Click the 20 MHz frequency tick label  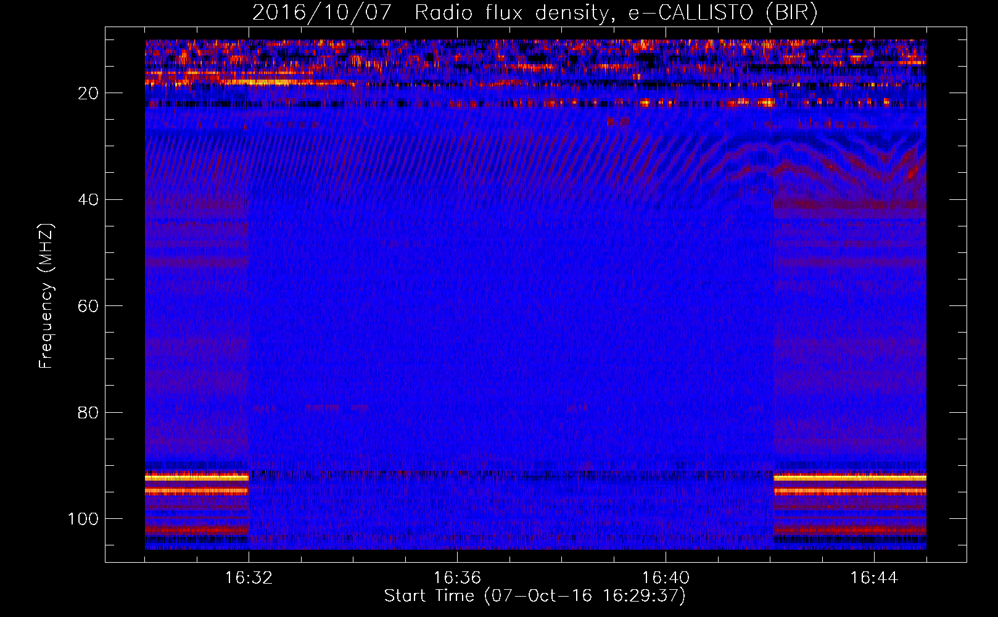[x=88, y=93]
